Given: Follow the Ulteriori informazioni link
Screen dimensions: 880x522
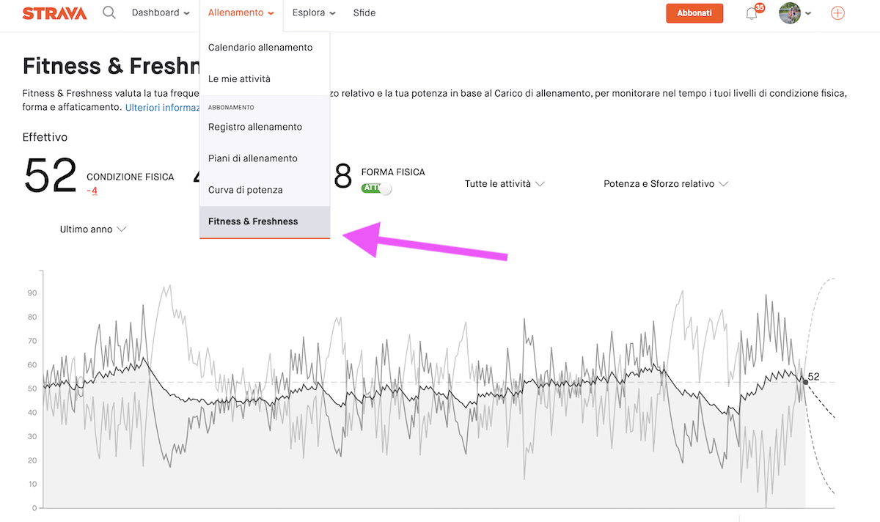Looking at the screenshot, I should [x=162, y=107].
